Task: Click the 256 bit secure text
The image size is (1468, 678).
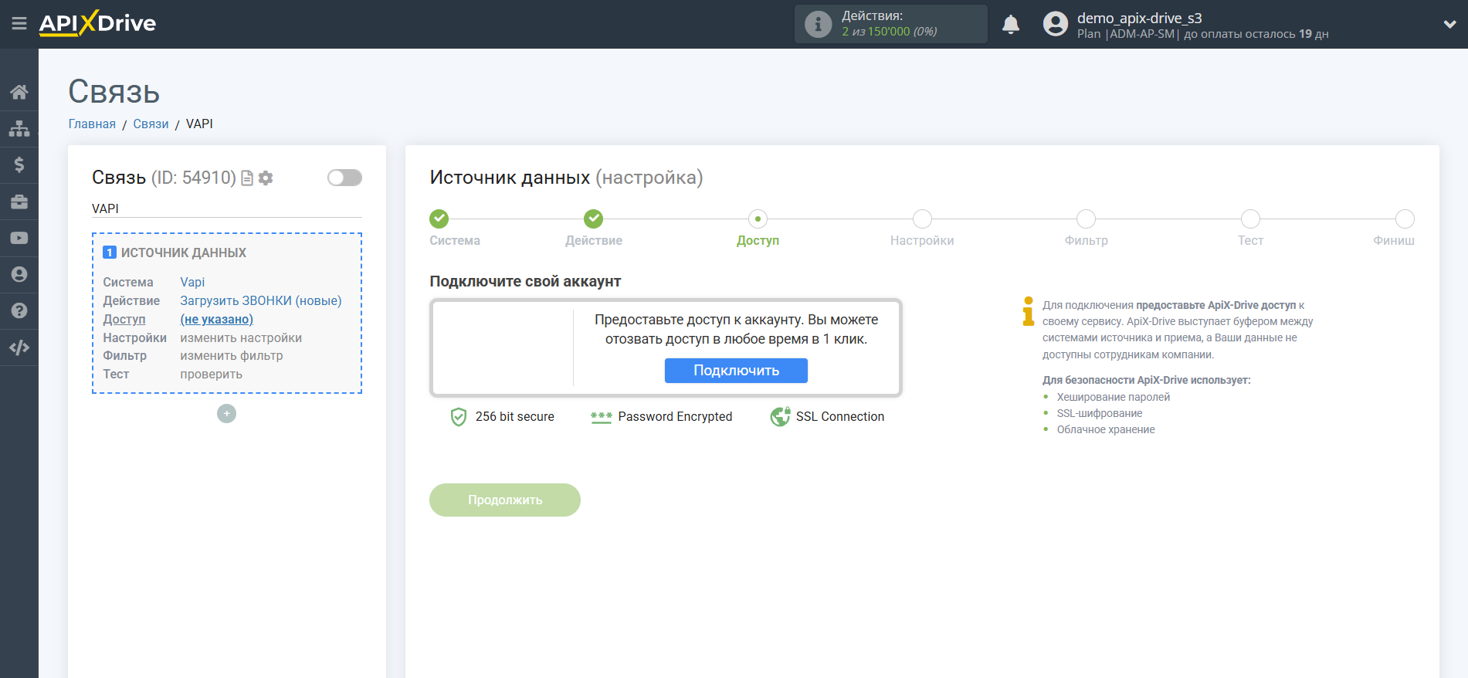Action: 515,417
